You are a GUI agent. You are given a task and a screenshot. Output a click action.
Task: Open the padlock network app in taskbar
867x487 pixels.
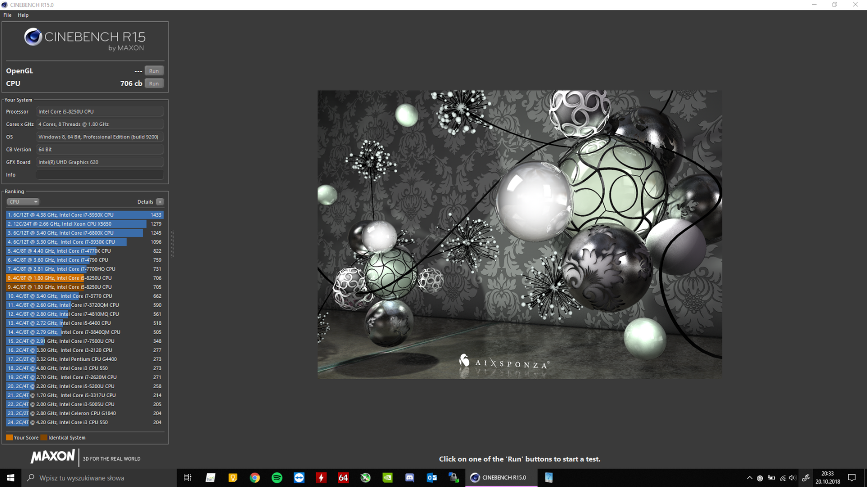point(454,478)
